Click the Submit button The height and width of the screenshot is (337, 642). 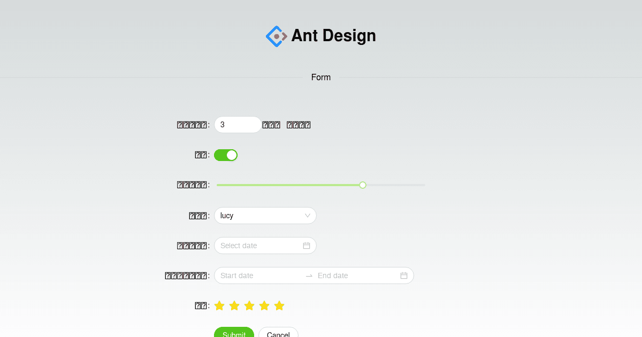234,333
